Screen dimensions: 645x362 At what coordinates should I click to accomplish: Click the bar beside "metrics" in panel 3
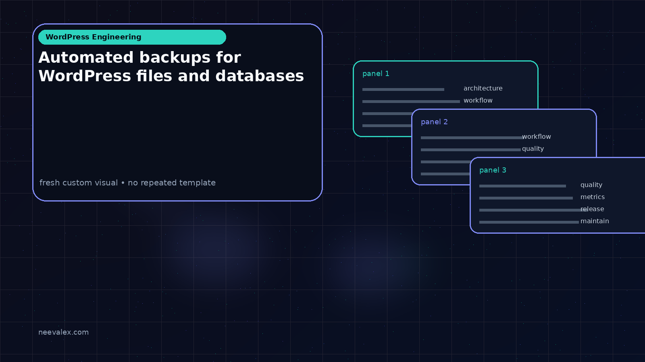point(526,198)
